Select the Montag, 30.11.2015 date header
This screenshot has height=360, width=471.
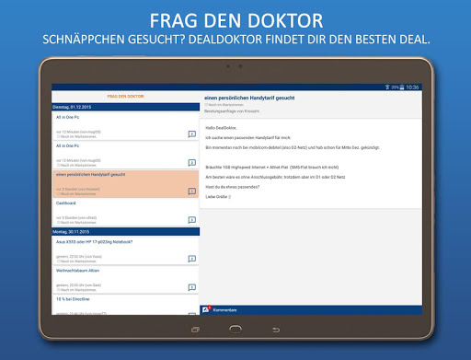pos(126,232)
